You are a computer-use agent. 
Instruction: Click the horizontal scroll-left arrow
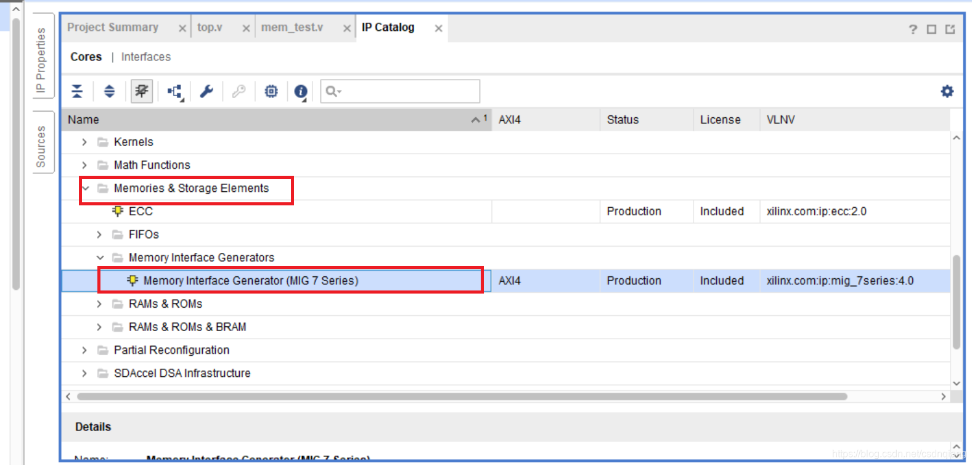[68, 397]
